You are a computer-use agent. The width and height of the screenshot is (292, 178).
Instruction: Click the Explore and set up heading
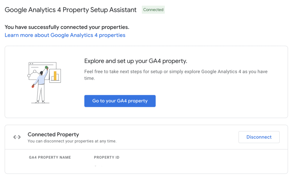pyautogui.click(x=136, y=61)
